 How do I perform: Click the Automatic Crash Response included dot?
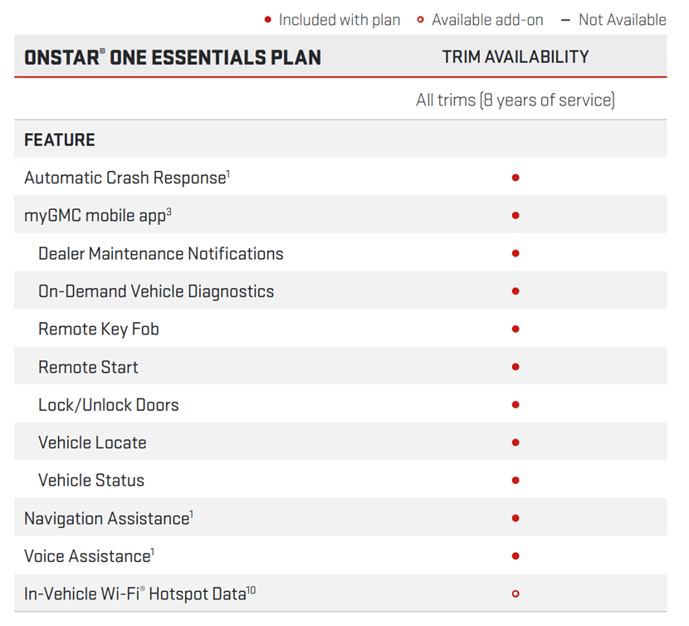516,178
